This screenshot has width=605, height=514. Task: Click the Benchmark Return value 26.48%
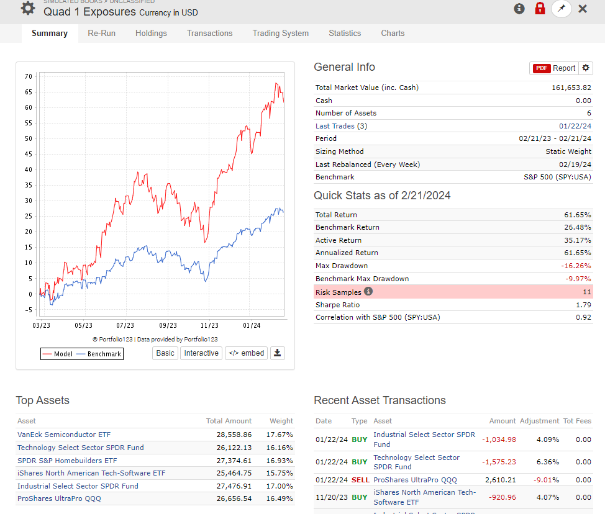click(578, 227)
